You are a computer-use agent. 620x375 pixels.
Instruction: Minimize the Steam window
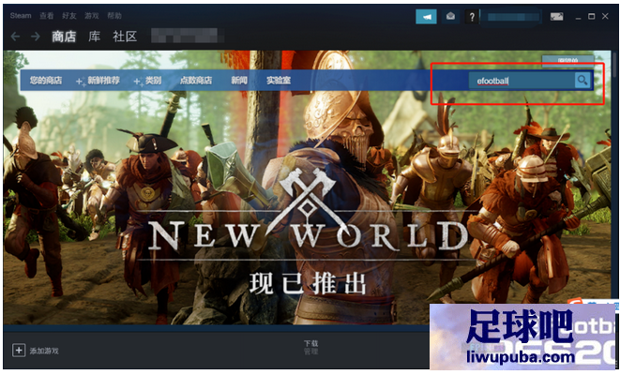(578, 17)
